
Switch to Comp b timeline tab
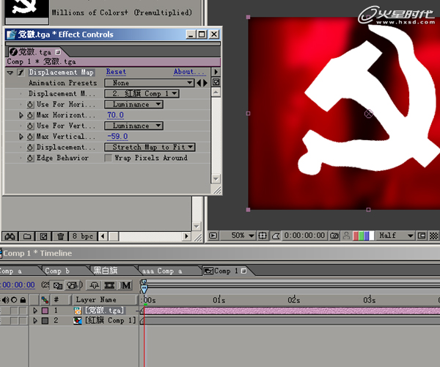tap(57, 271)
